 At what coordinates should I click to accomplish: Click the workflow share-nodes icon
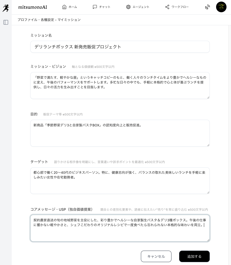[x=167, y=7]
